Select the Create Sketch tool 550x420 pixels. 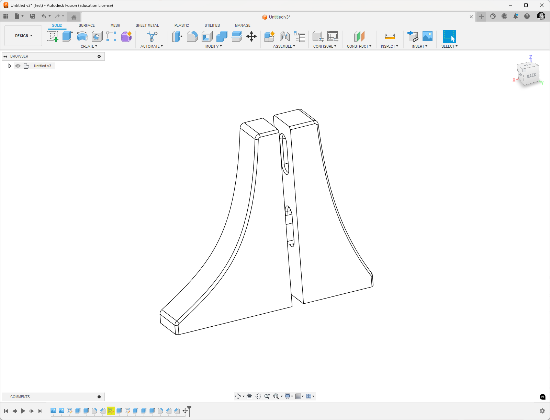click(x=53, y=36)
